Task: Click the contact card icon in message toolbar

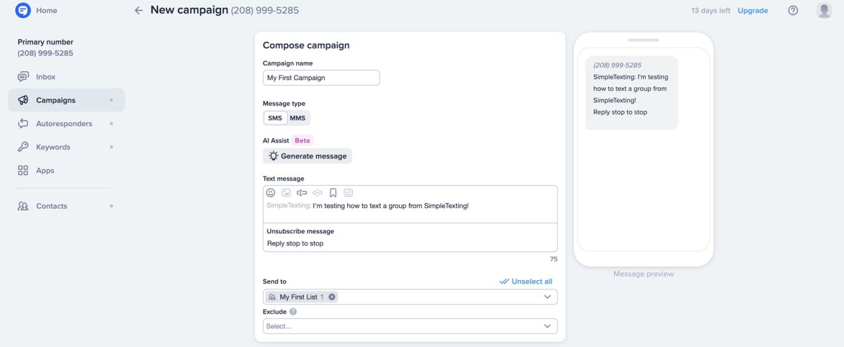Action: [348, 193]
